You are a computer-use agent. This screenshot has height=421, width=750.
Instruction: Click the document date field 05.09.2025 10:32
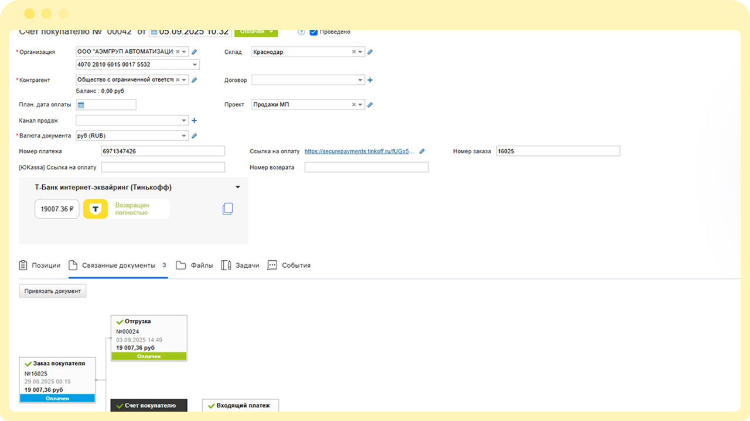pos(190,32)
